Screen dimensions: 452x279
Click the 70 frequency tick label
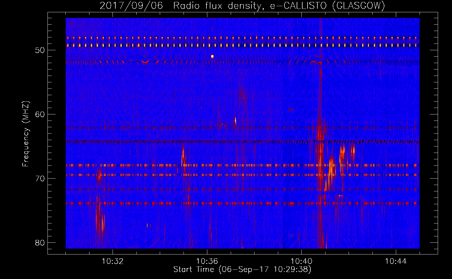(40, 179)
